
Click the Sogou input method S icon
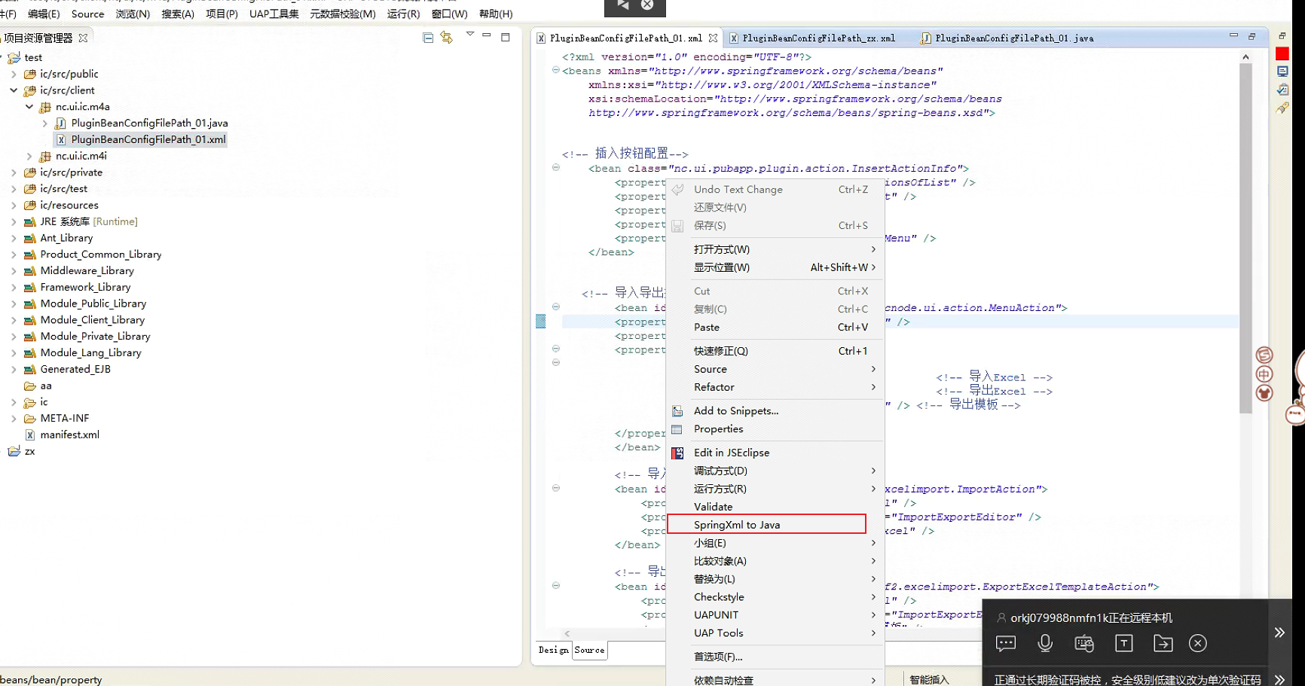[x=1264, y=355]
